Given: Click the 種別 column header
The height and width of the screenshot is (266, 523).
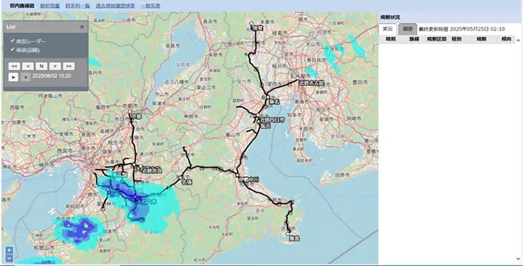Looking at the screenshot, I should [x=457, y=39].
